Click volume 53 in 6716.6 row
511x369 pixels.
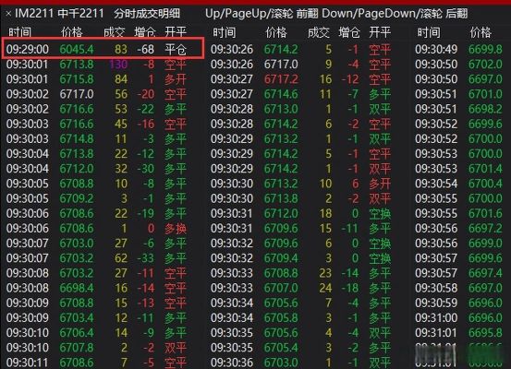coord(121,110)
